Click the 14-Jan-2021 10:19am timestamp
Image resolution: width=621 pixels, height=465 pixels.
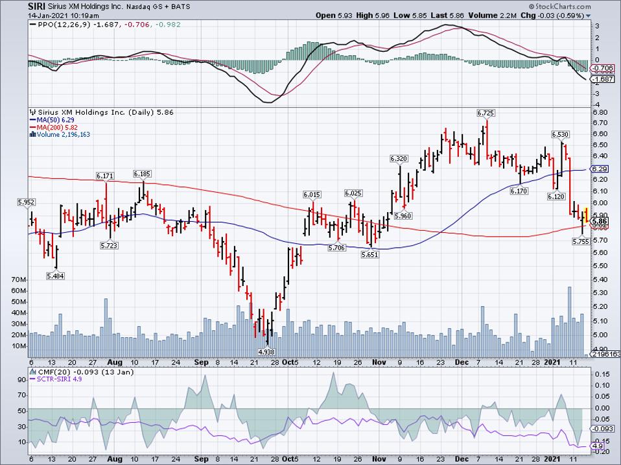(64, 16)
